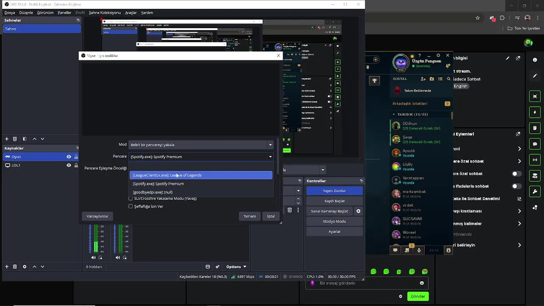
Task: Open advanced audio properties gears icon
Action: tap(218, 266)
